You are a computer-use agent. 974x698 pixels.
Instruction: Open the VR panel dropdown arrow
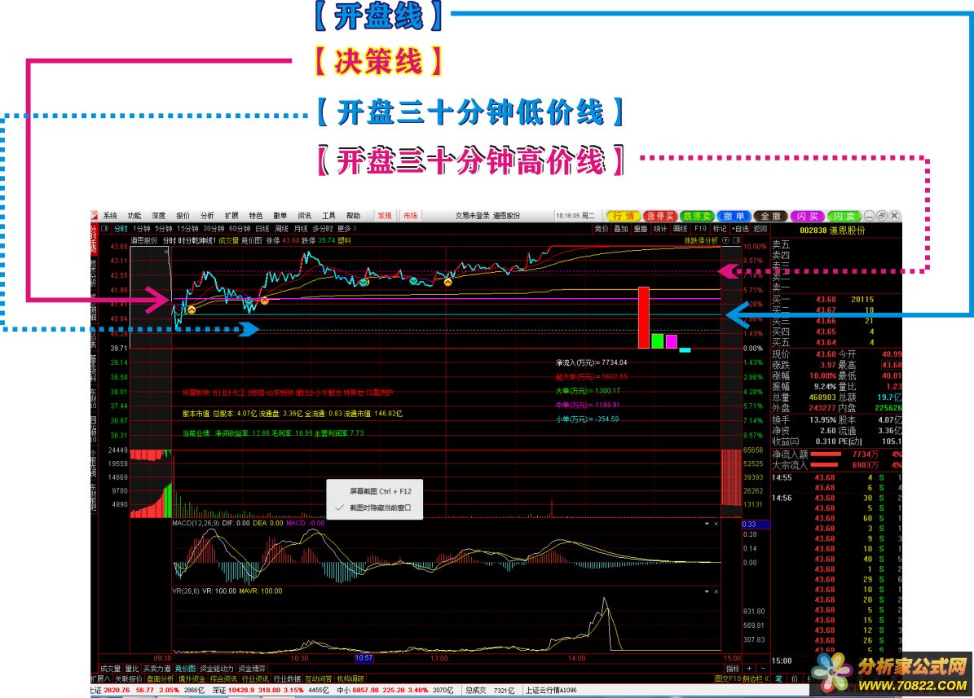(x=707, y=591)
